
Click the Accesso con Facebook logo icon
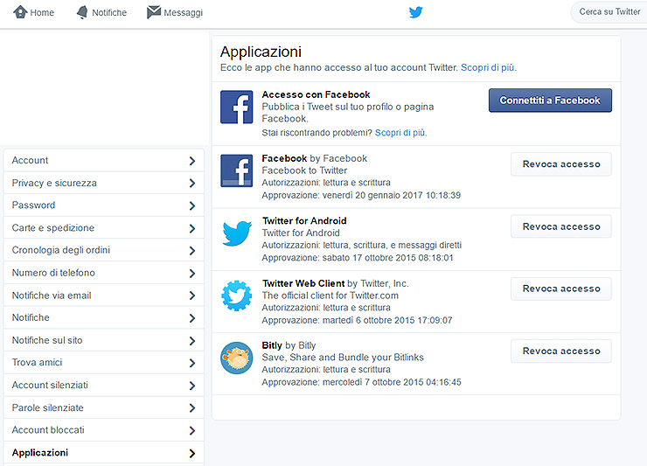(x=236, y=108)
